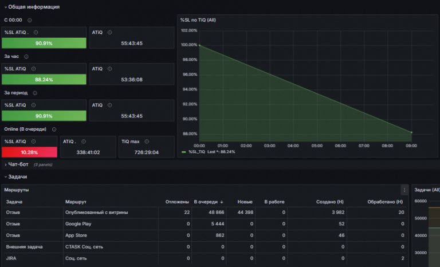440x267 pixels.
Task: Click info icon of "%SL ATiQ ." panel showing 90.91%
Action: coord(36,32)
